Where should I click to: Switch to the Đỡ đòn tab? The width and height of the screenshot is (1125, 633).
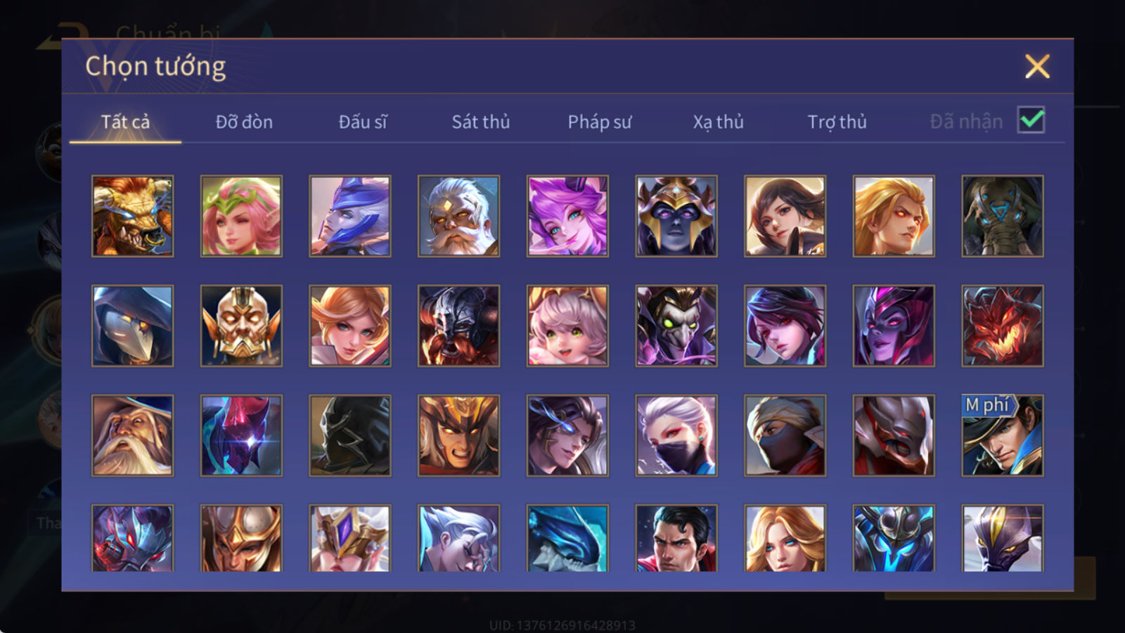pos(244,122)
